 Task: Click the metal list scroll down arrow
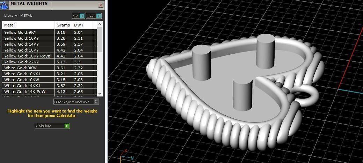(100, 93)
